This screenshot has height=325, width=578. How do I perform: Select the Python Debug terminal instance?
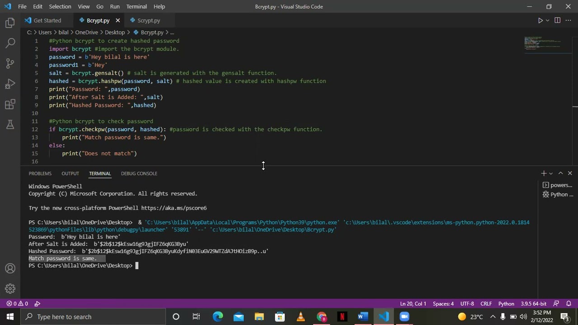tap(557, 195)
